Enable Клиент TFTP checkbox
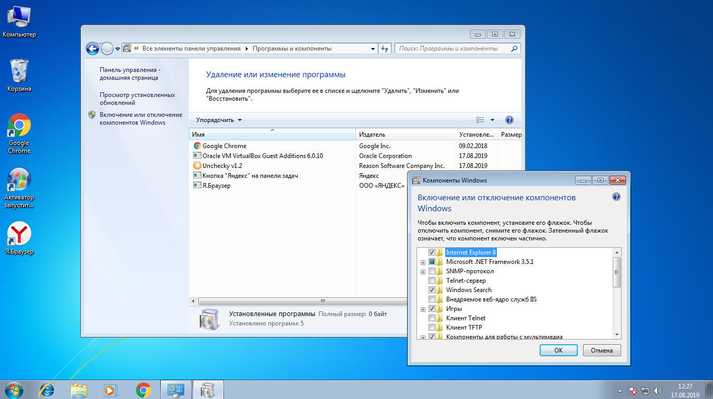The height and width of the screenshot is (399, 713). tap(432, 328)
